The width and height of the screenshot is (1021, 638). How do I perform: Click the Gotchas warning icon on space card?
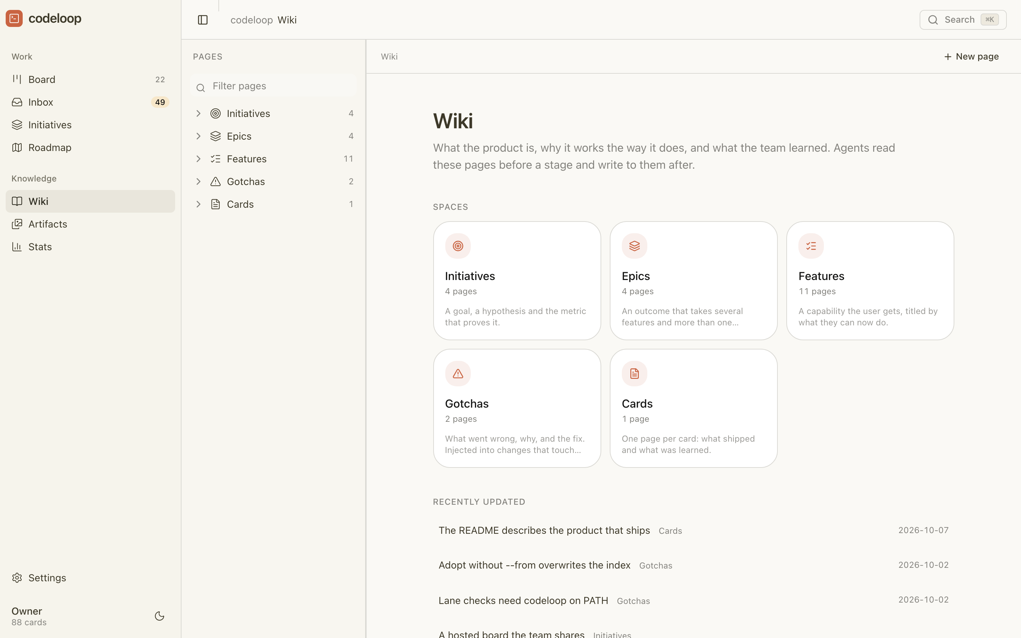point(458,374)
